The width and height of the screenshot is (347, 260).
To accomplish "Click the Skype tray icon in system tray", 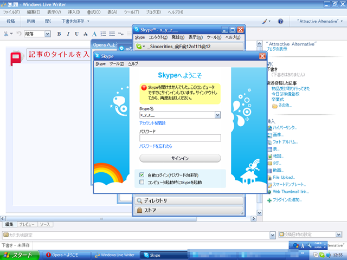I will (x=322, y=255).
